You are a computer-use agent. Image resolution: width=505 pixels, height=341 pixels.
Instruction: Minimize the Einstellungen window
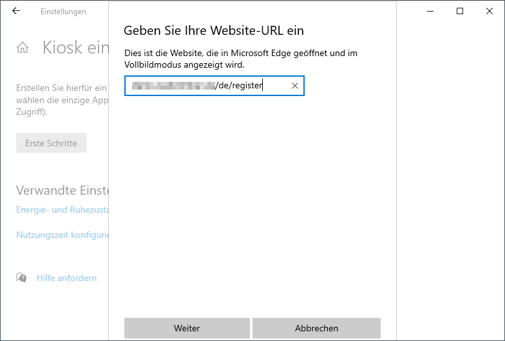[430, 11]
